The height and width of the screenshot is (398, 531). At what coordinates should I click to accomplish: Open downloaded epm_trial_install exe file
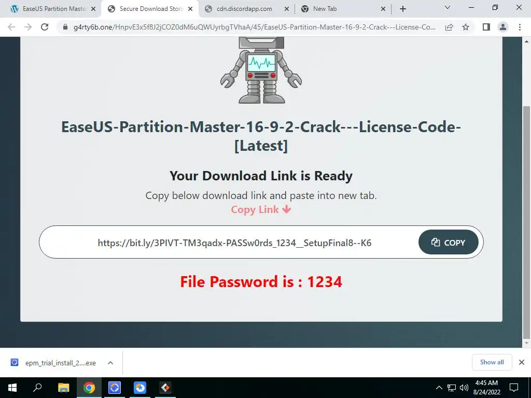[53, 363]
